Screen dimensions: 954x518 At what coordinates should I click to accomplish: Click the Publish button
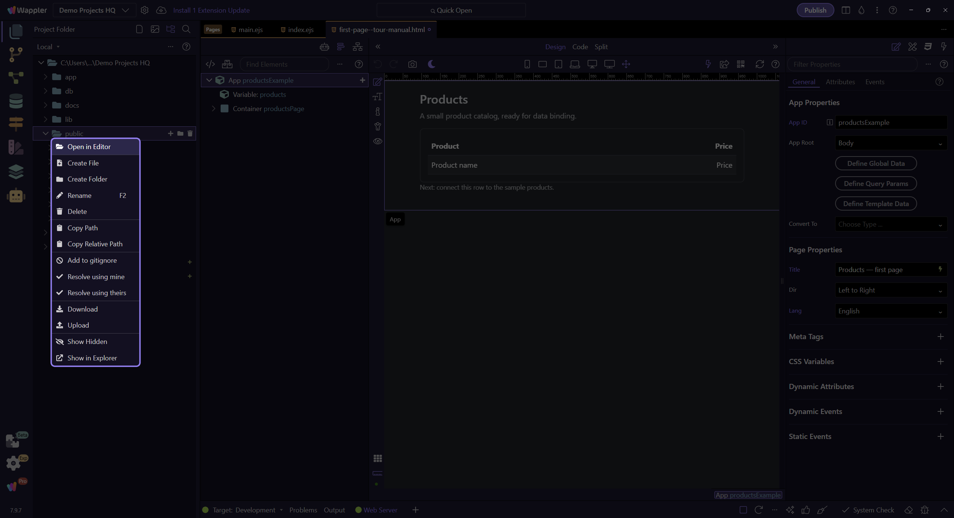pyautogui.click(x=815, y=10)
